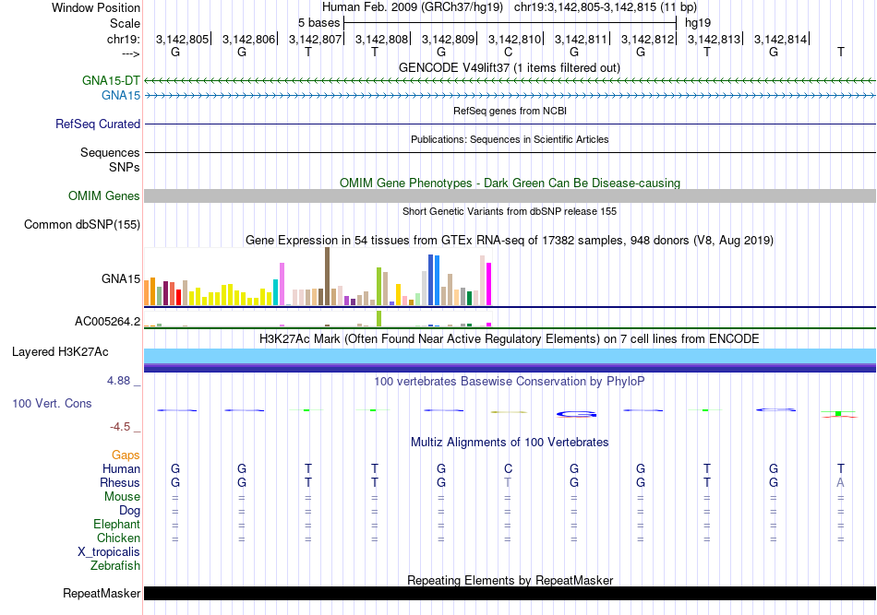Screen dimensions: 877x615
Task: Click the 4.88 PhyloP scale value
Action: pos(118,381)
